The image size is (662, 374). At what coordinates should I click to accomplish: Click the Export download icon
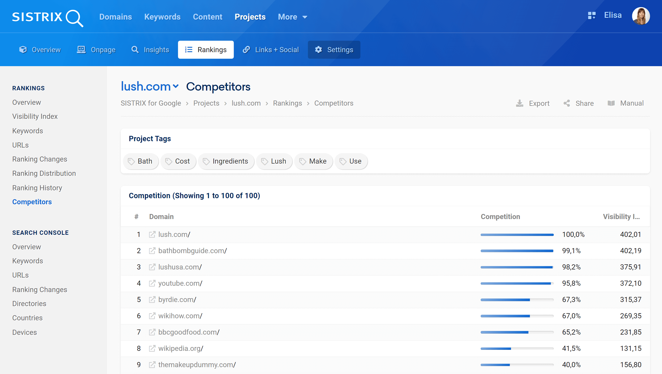520,103
